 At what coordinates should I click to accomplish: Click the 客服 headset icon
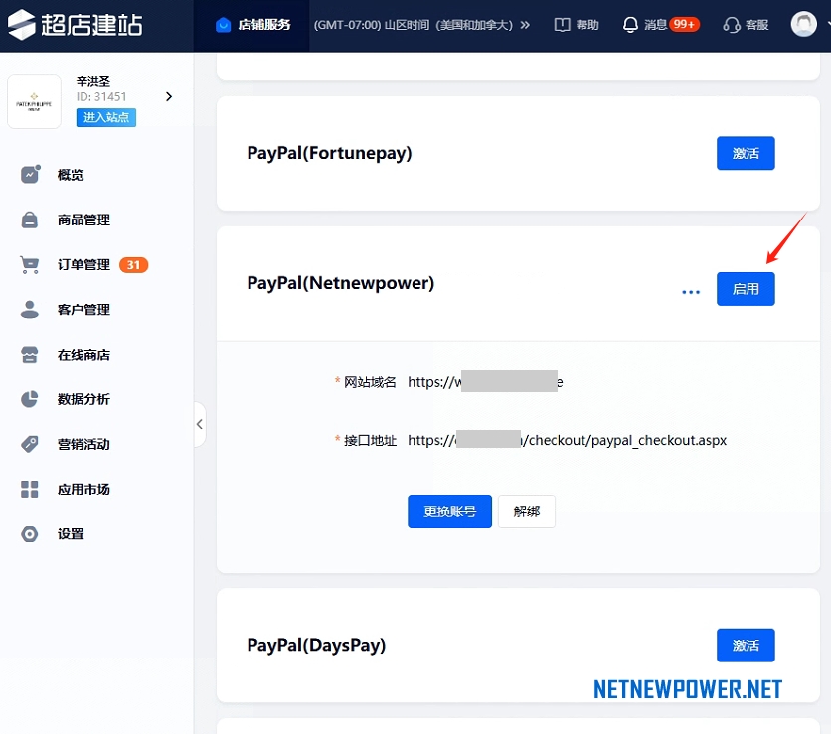(732, 25)
